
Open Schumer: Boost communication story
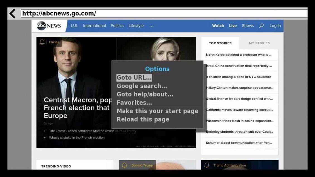239,143
